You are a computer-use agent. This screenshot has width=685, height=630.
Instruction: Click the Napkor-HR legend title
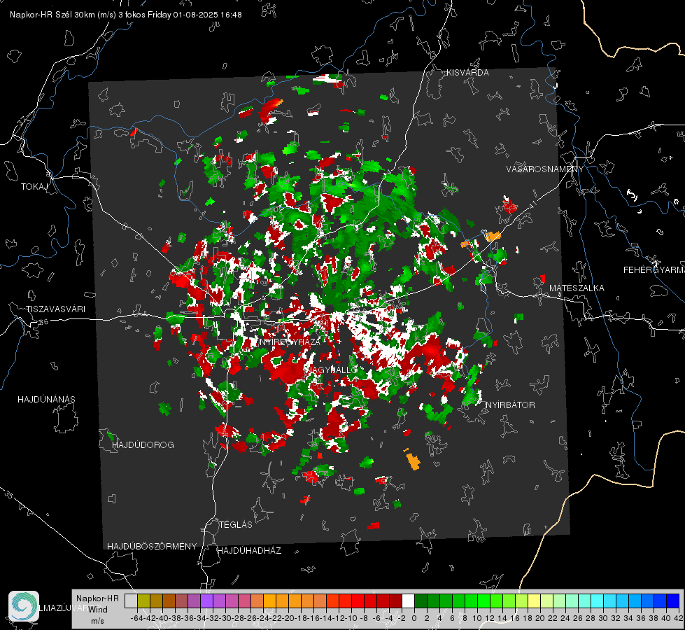(x=97, y=598)
